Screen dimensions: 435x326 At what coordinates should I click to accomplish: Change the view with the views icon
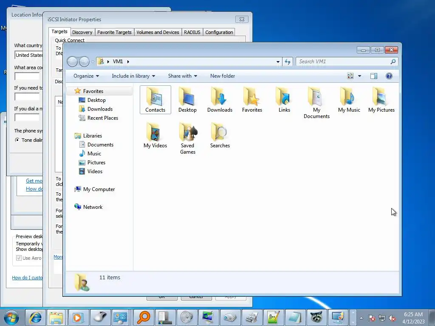tap(350, 76)
